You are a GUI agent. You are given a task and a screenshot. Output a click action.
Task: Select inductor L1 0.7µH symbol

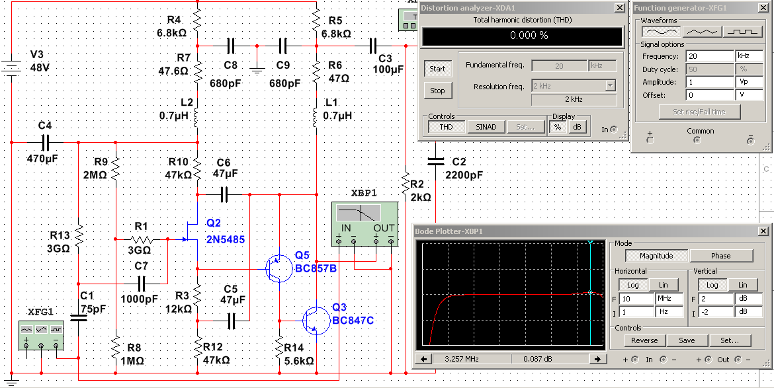point(316,116)
